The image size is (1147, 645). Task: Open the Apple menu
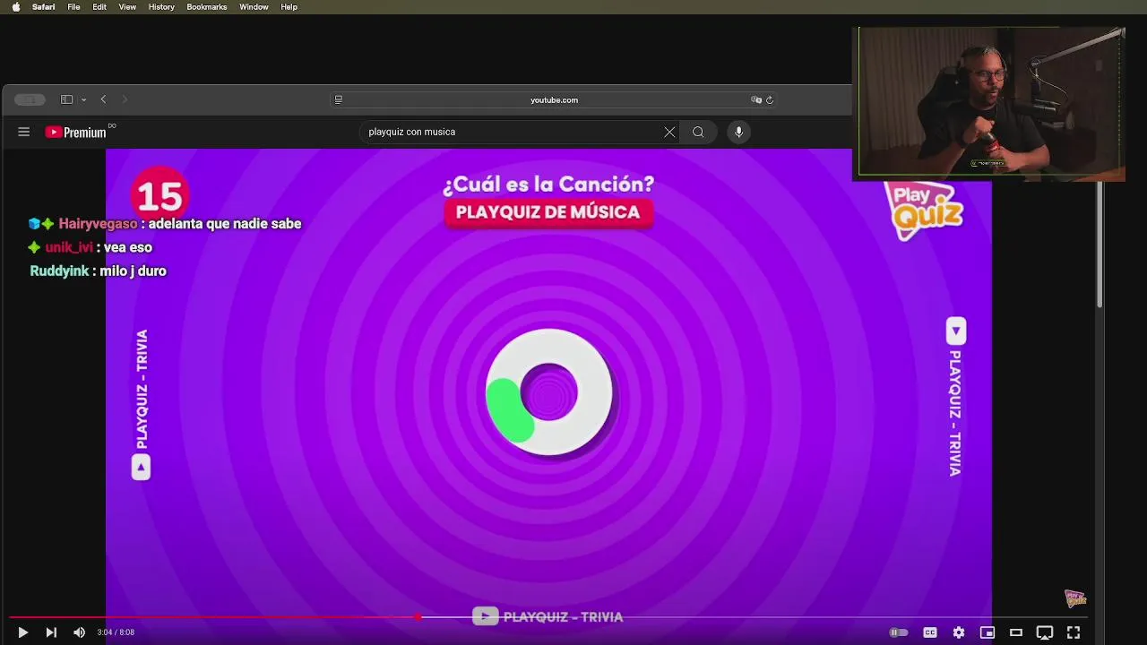pyautogui.click(x=15, y=6)
